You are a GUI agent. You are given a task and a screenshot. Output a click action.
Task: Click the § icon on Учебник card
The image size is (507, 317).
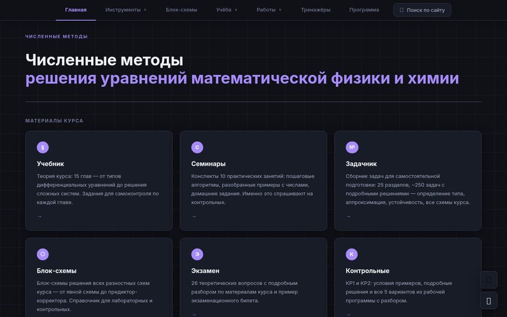pyautogui.click(x=43, y=147)
